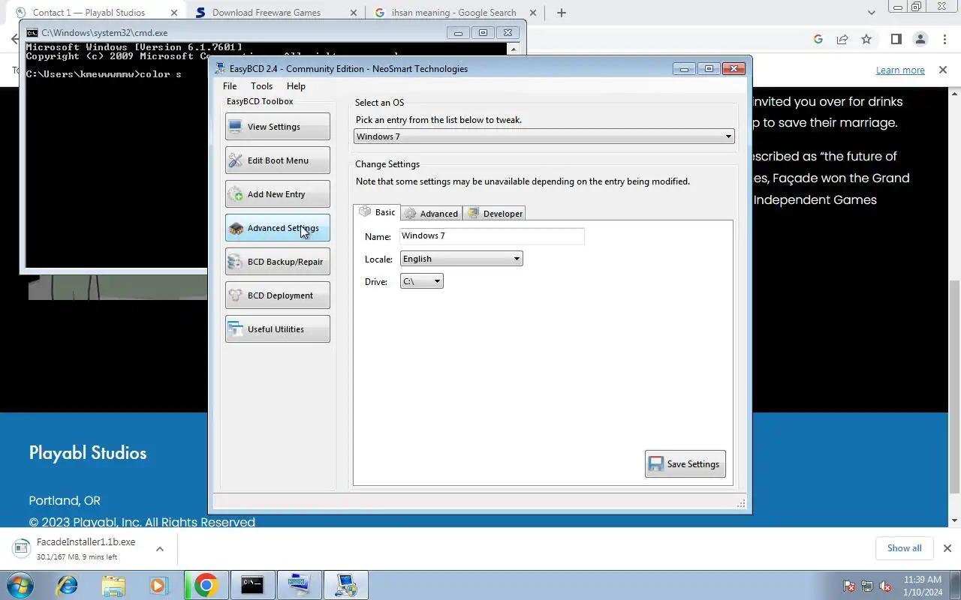Screen dimensions: 961x600
Task: Click the Learn more link
Action: (x=900, y=70)
